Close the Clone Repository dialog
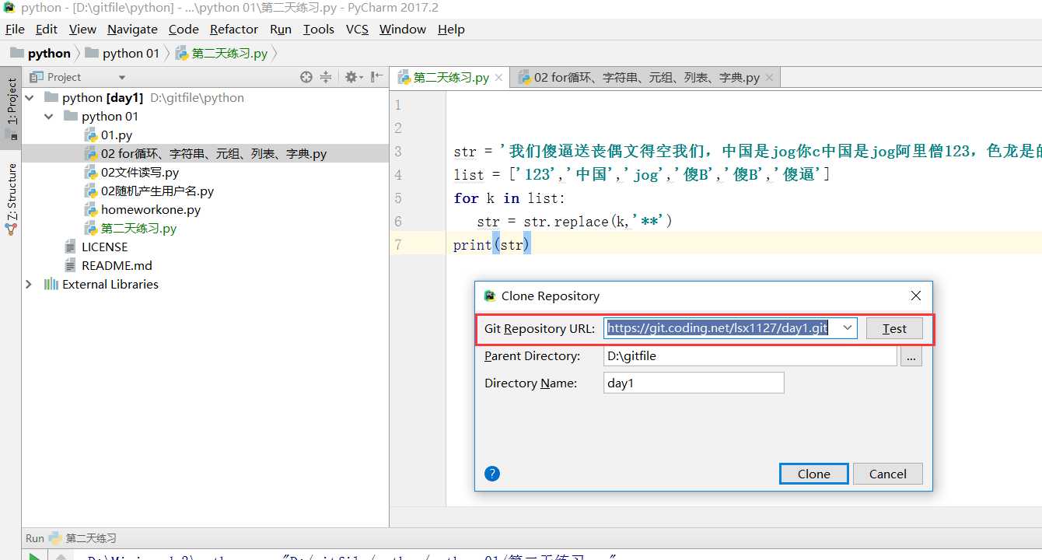 click(916, 296)
